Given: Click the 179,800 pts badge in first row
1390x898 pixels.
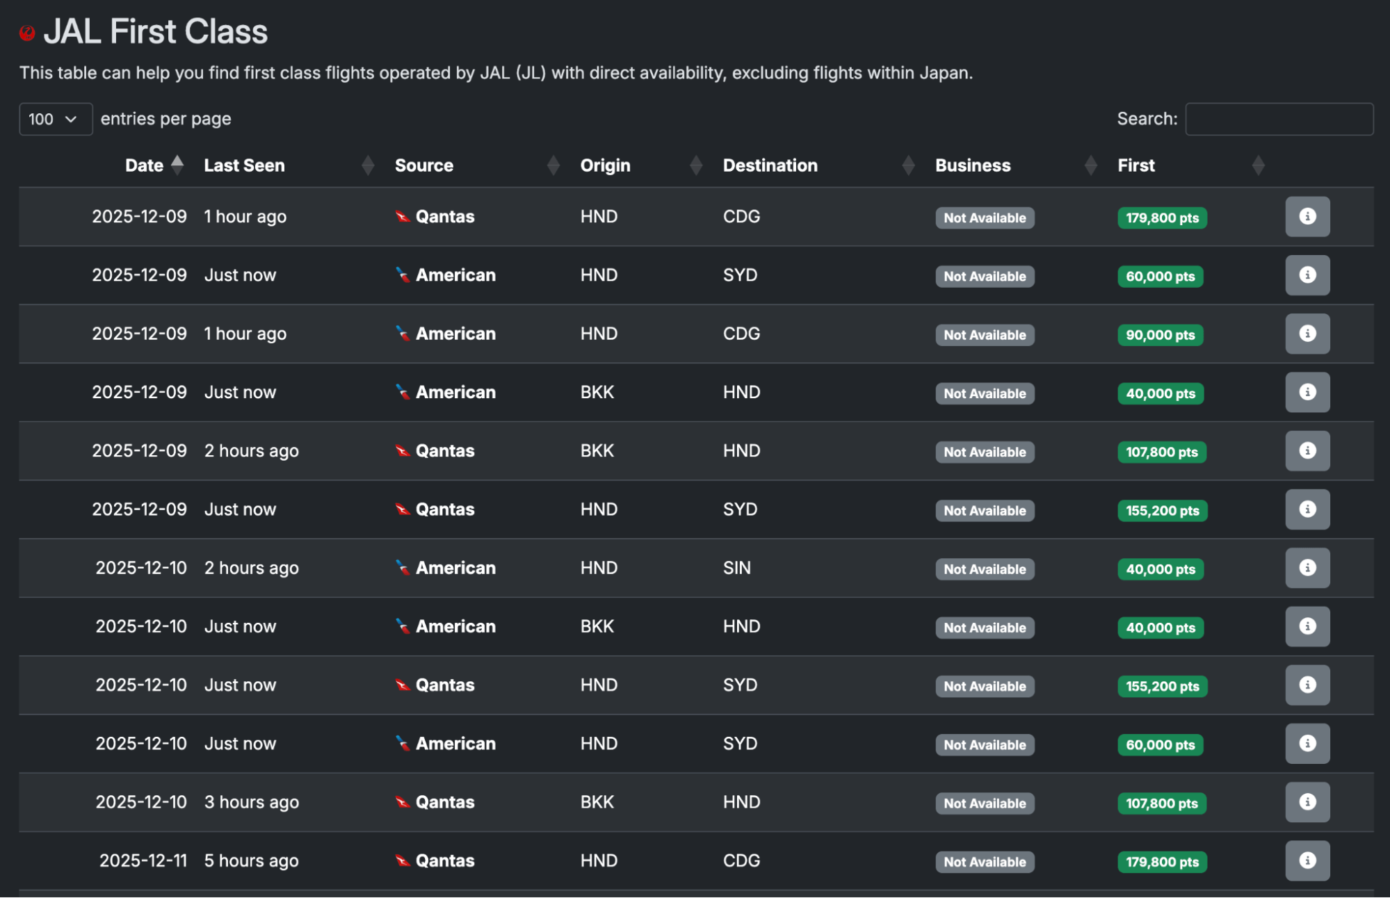Looking at the screenshot, I should pos(1161,218).
